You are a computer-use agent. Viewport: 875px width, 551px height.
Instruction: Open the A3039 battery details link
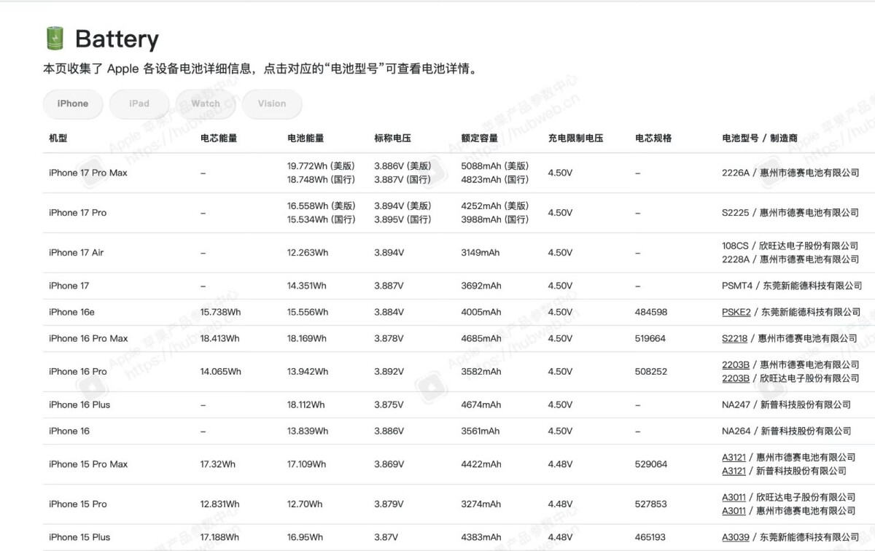click(x=735, y=537)
